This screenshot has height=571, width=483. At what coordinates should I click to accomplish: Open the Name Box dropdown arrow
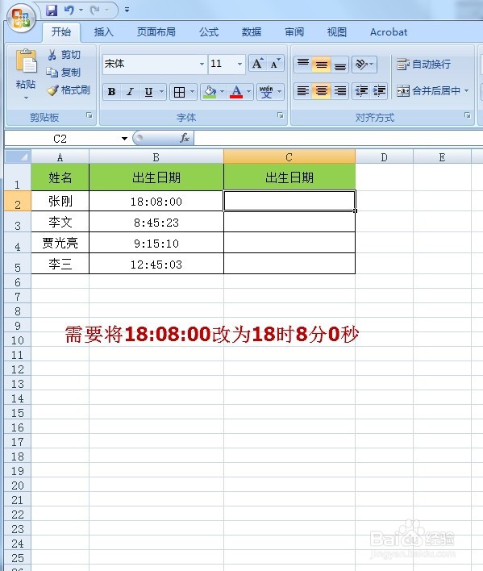point(124,139)
